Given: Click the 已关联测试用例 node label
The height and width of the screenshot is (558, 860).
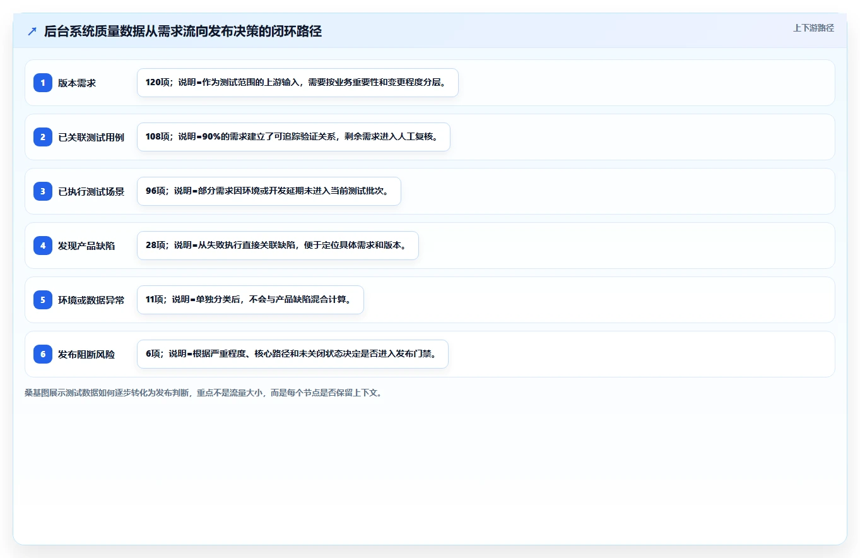Looking at the screenshot, I should click(x=91, y=137).
